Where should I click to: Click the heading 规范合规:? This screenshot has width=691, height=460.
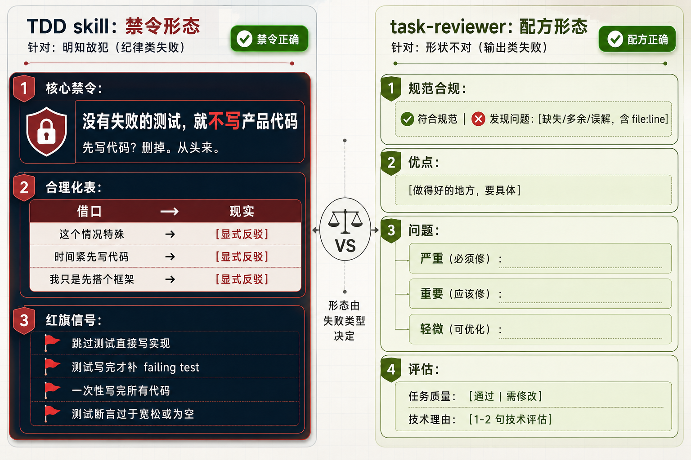(437, 88)
